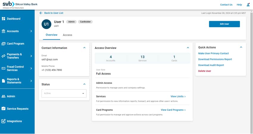
Task: Click the Dashboard grid icon in sidebar
Action: coord(3,19)
